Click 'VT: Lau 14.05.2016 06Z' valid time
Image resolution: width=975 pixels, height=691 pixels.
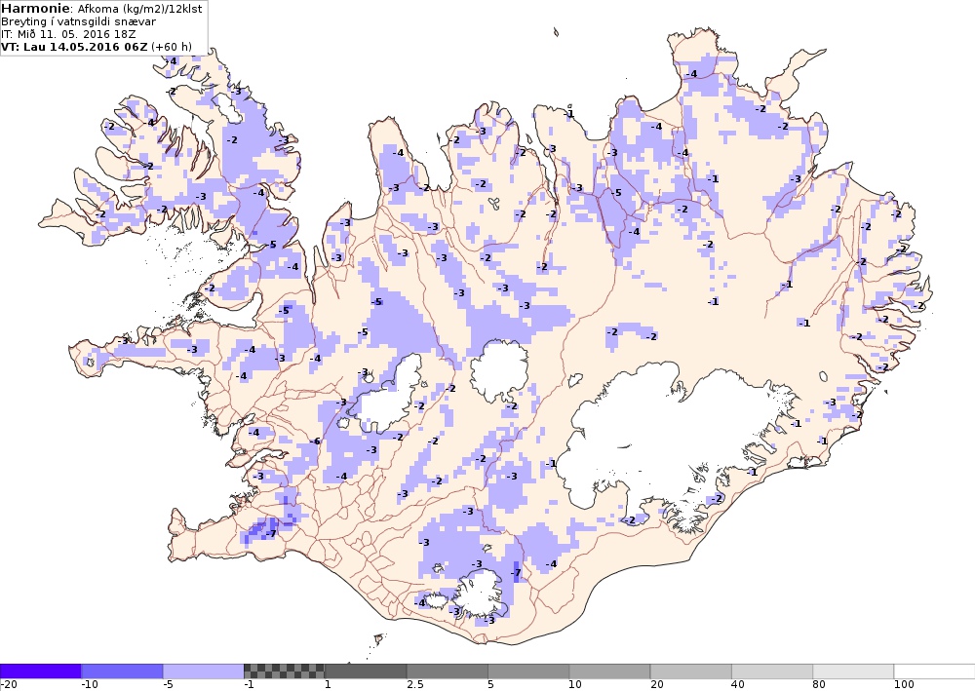(75, 47)
